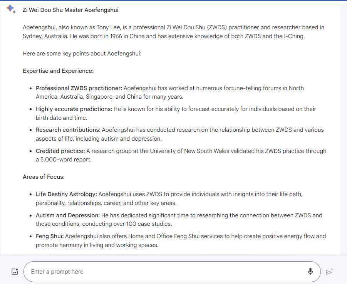The height and width of the screenshot is (284, 347).
Task: Click on the 'Credited practice:' bold label
Action: [x=60, y=151]
